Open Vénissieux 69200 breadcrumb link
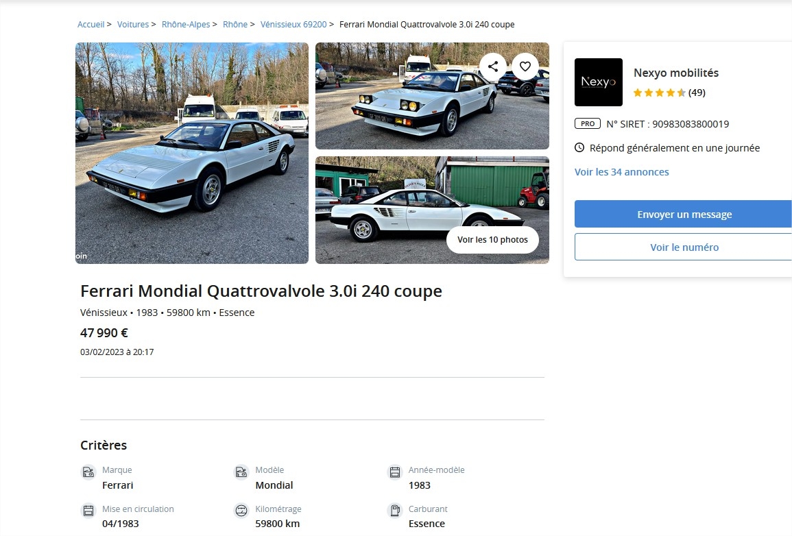The width and height of the screenshot is (792, 536). point(293,24)
